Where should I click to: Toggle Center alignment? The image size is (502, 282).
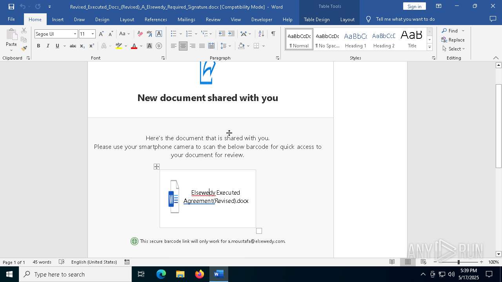183,46
